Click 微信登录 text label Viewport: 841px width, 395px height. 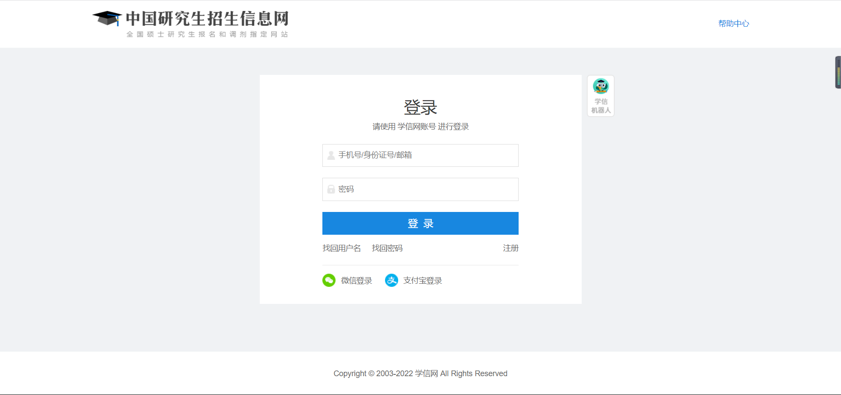(357, 280)
